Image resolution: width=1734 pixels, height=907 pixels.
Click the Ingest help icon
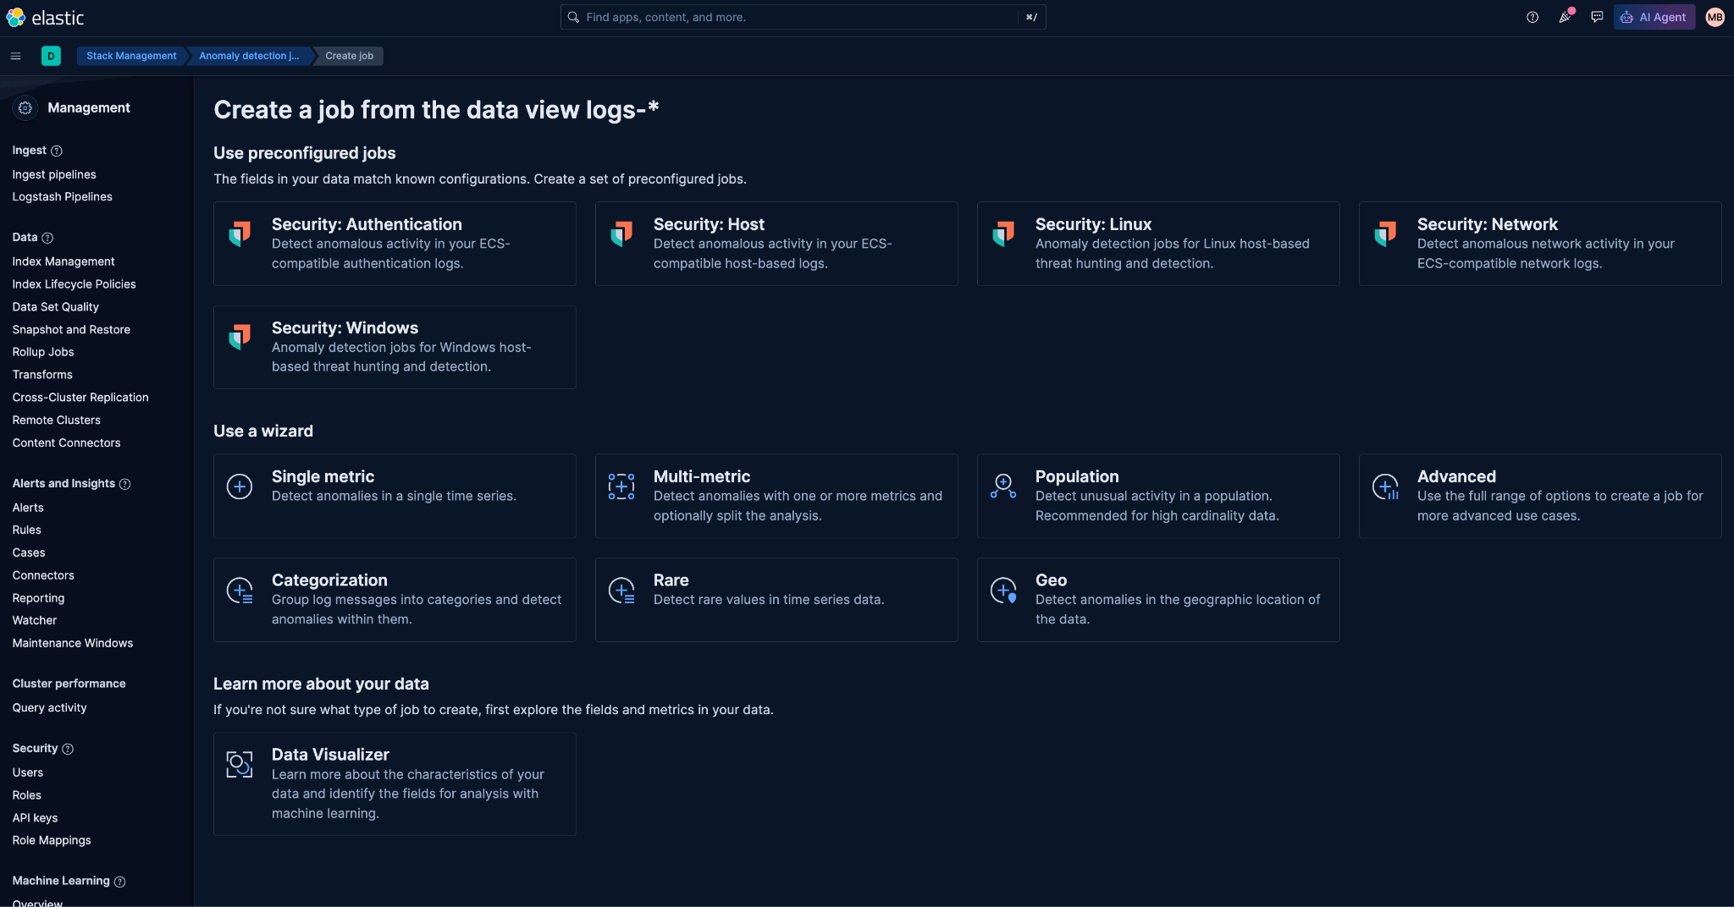(57, 151)
